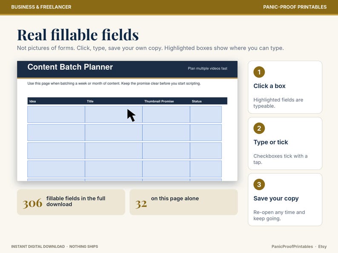Click the 'Type or tick' step heading

tap(271, 142)
